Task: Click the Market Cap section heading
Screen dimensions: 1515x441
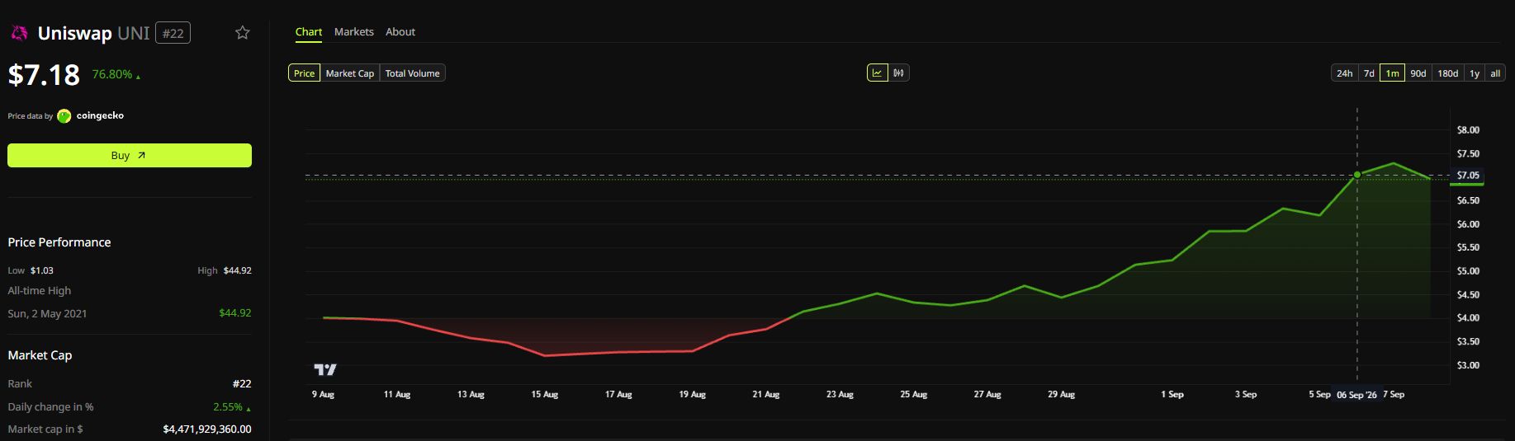Action: pos(40,355)
